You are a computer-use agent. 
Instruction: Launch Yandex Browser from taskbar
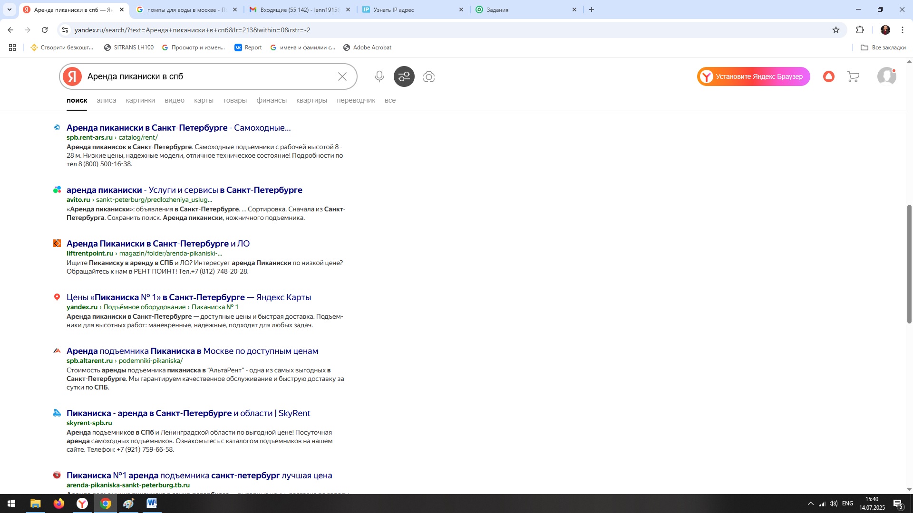click(x=82, y=503)
